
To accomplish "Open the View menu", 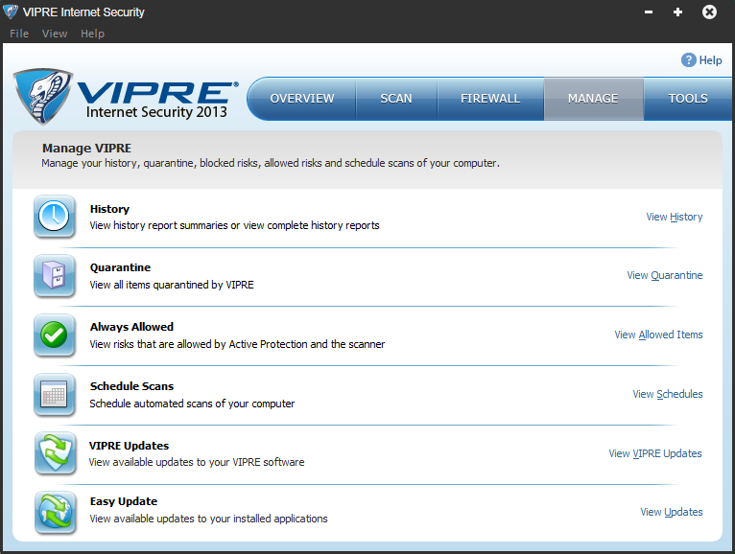I will (55, 34).
